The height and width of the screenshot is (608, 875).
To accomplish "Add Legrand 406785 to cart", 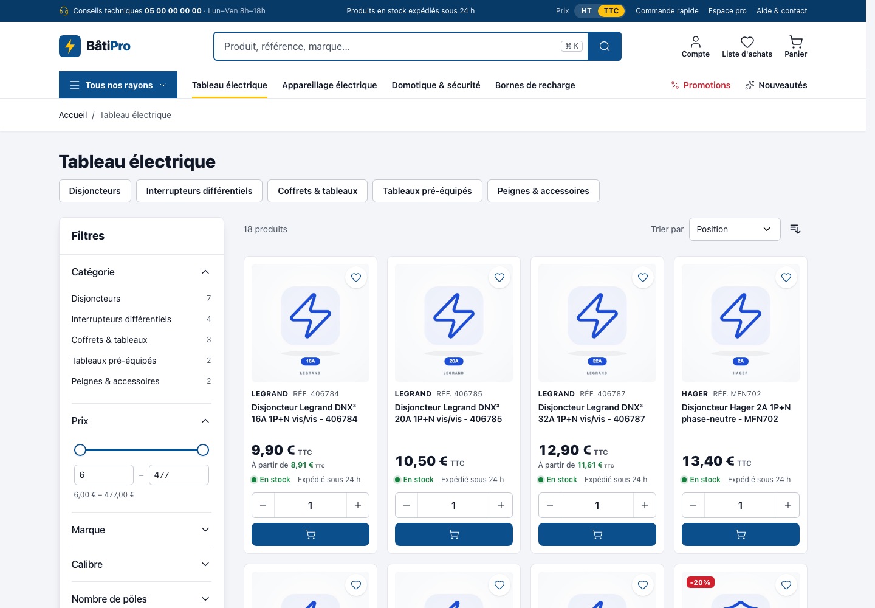I will tap(454, 534).
